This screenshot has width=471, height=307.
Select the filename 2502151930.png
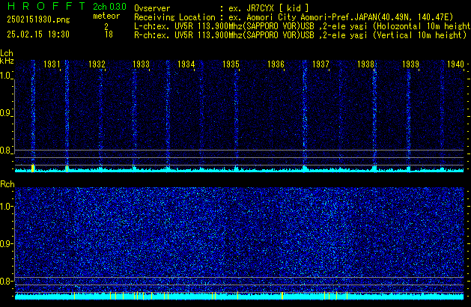38,19
